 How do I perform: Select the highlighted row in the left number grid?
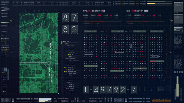[x=5, y=22]
